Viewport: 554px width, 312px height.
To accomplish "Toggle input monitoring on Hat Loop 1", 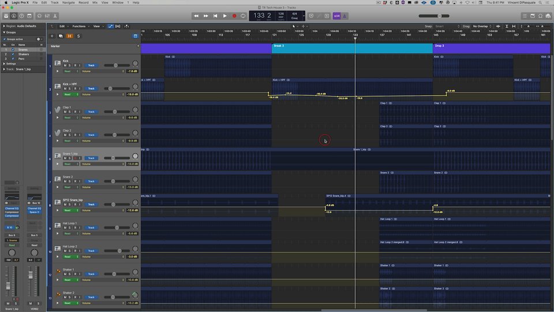I will (x=80, y=228).
